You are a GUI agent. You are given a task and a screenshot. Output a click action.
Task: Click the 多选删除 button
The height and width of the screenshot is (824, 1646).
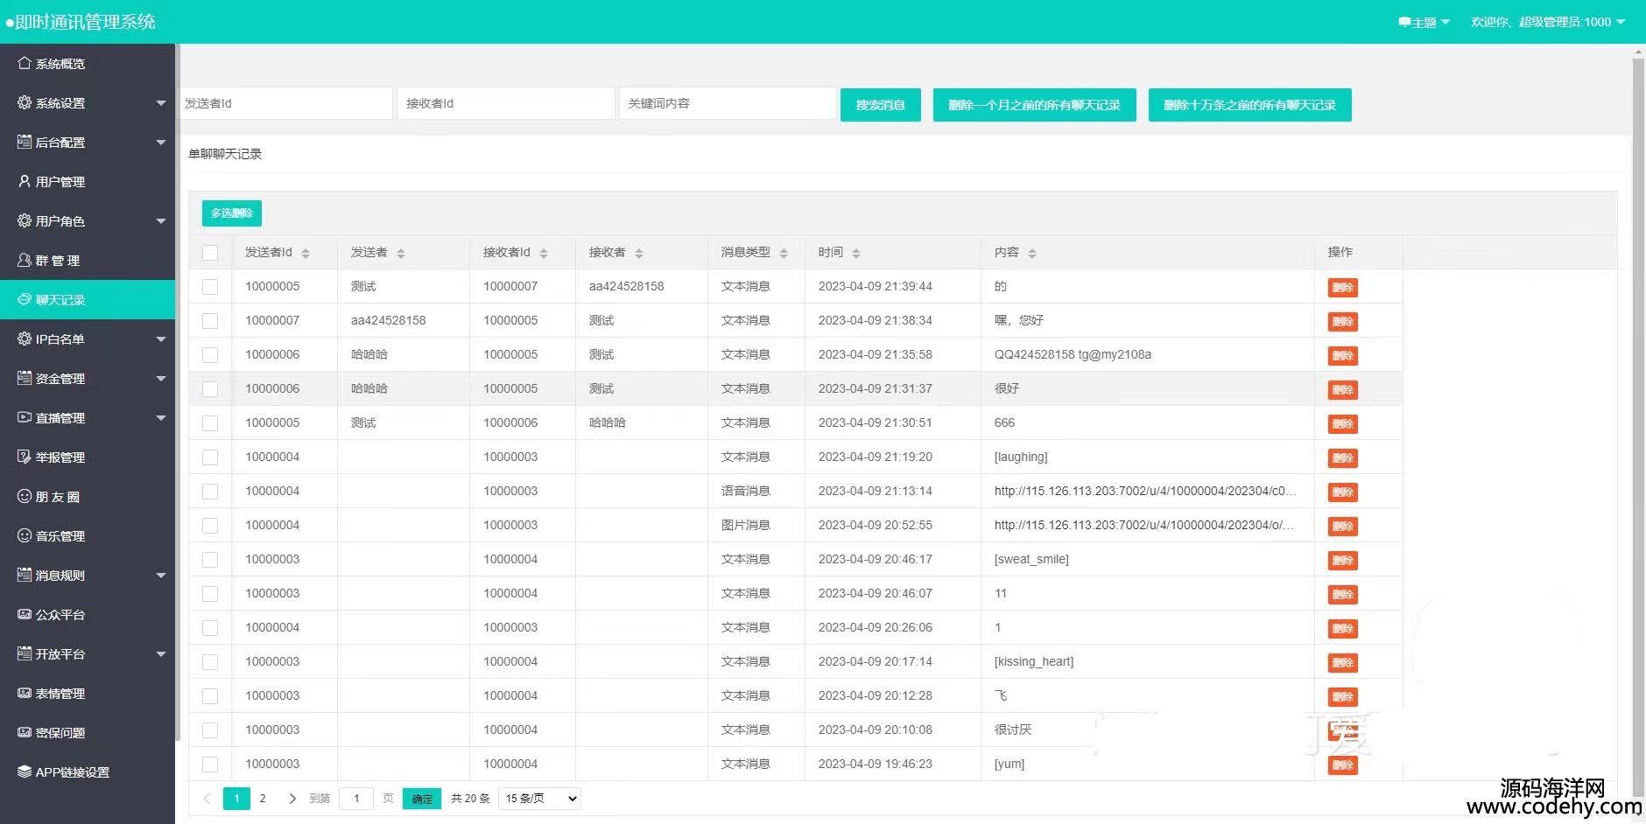pos(232,213)
